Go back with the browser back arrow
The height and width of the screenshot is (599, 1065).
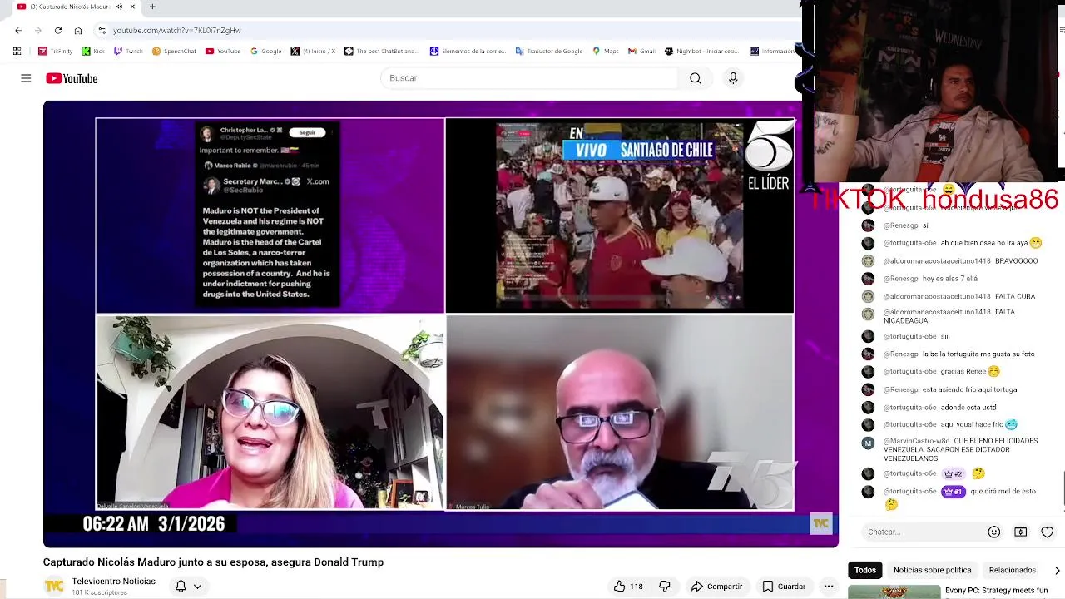tap(18, 31)
